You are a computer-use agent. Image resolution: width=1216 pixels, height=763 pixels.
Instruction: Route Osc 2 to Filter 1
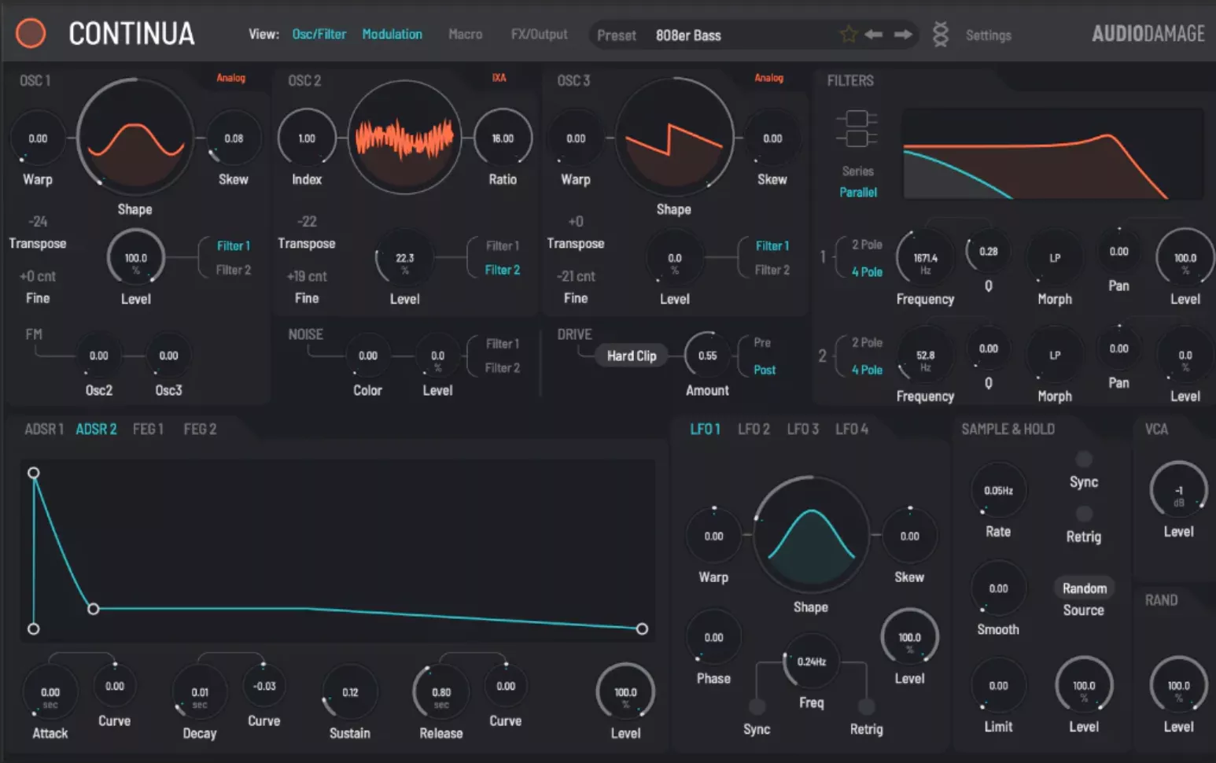point(501,245)
